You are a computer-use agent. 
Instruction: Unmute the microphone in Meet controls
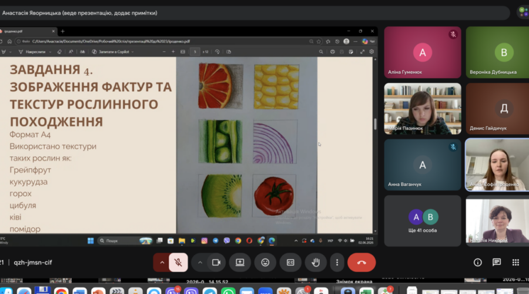[x=178, y=262]
